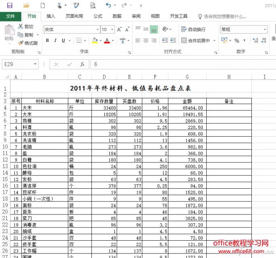Cut selection with 剪切 scissors
This screenshot has width=276, height=258.
pos(26,27)
